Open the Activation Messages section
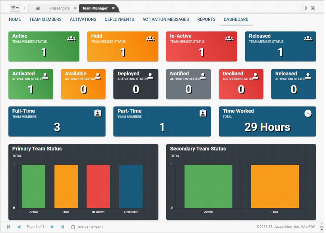 tap(166, 19)
